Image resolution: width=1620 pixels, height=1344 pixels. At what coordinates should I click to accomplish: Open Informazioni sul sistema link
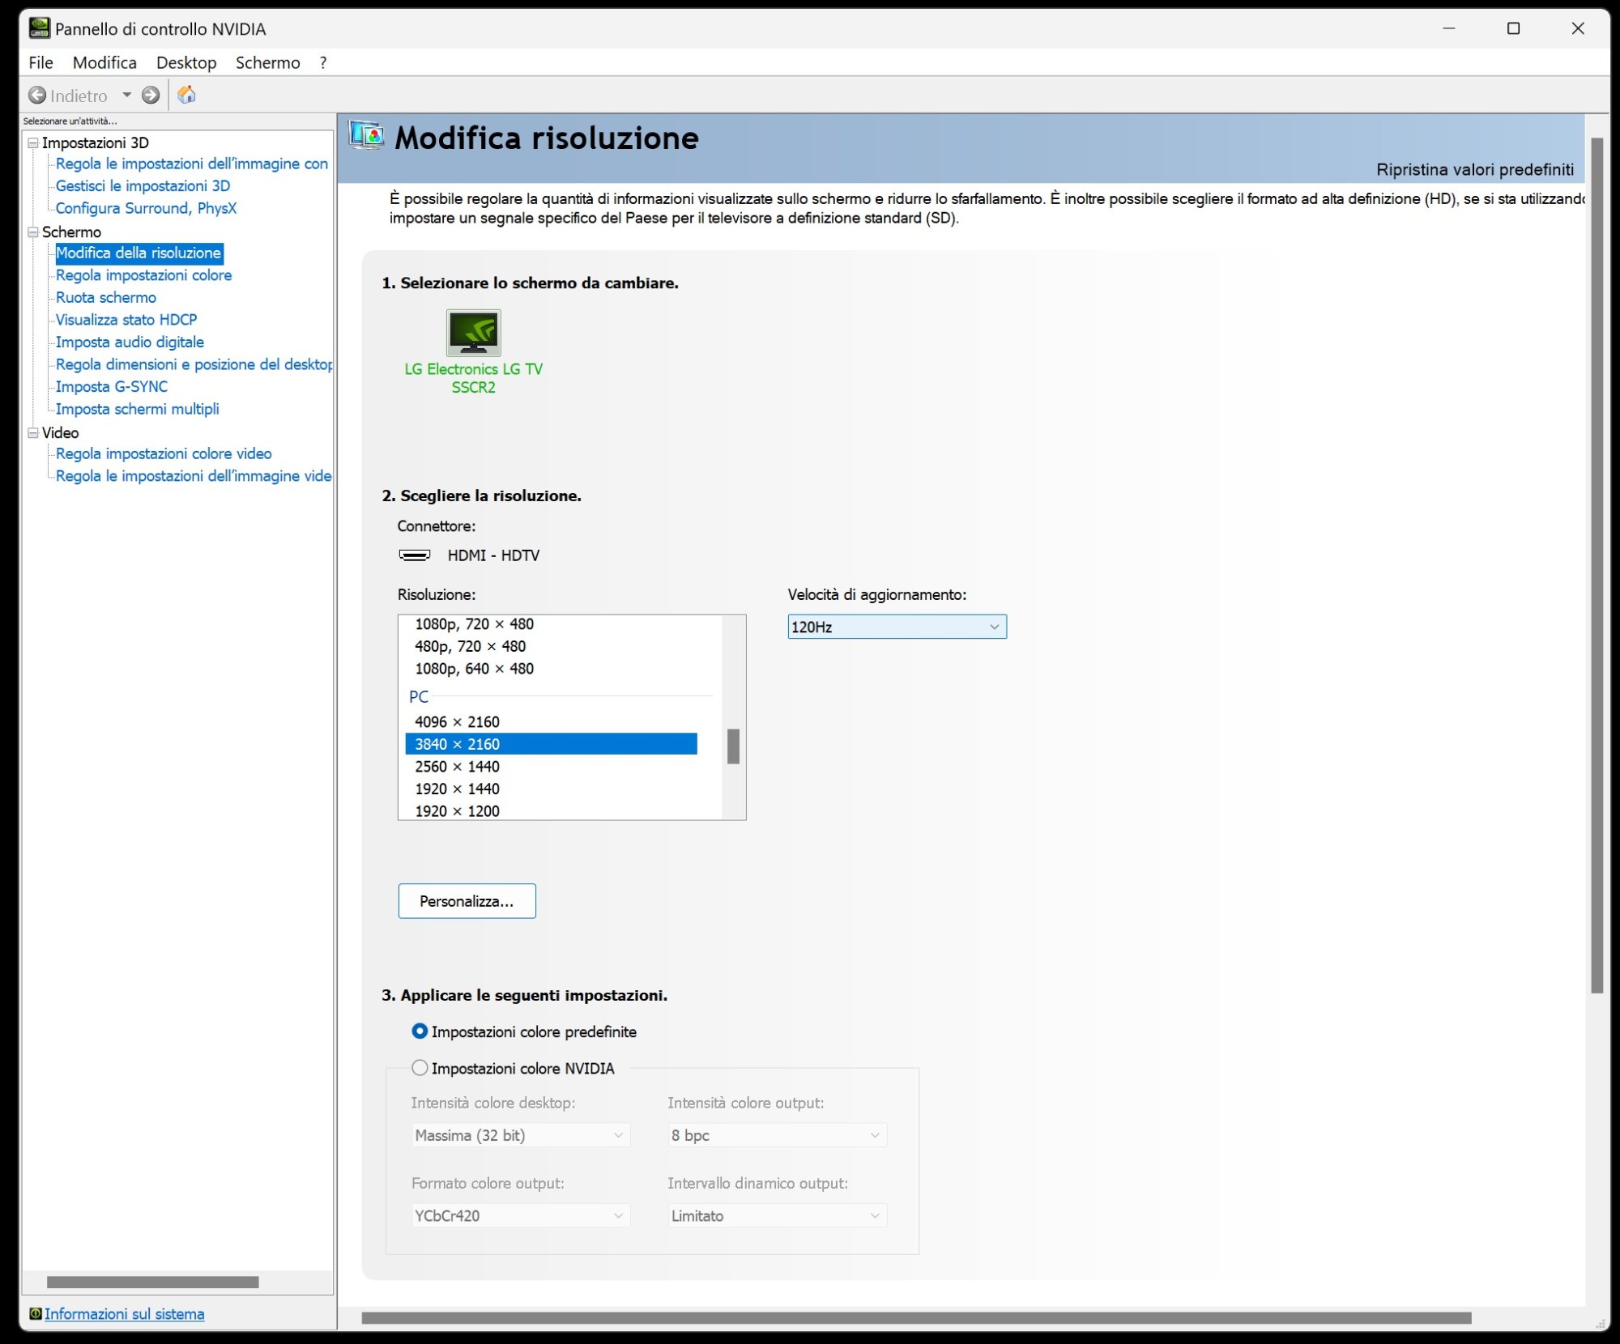(124, 1313)
